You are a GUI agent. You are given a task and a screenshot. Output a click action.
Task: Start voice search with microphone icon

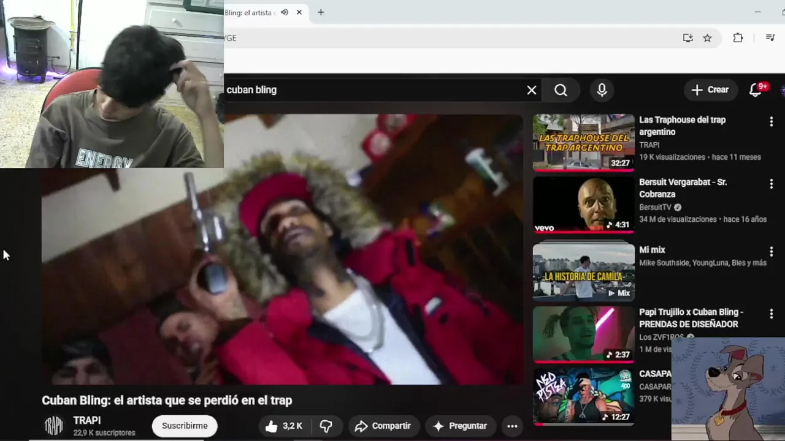[x=602, y=90]
